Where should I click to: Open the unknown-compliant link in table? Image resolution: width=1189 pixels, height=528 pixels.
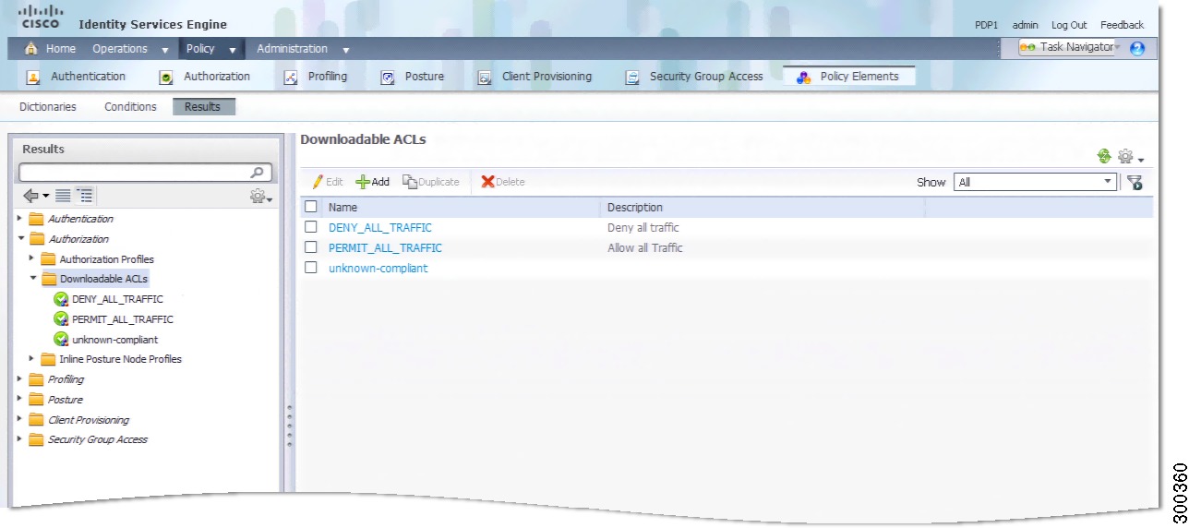pos(378,268)
